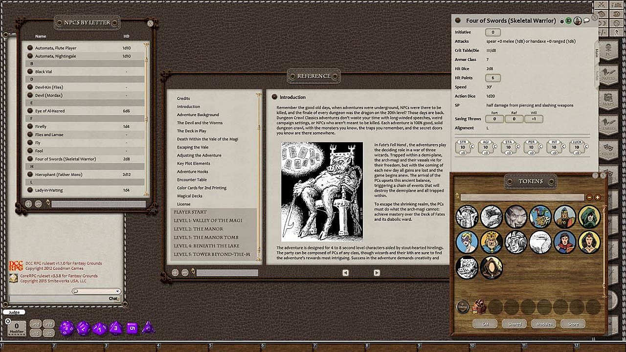The image size is (626, 352).
Task: Open the Lady-in-Waiting NPC link icon
Action: pyautogui.click(x=30, y=190)
